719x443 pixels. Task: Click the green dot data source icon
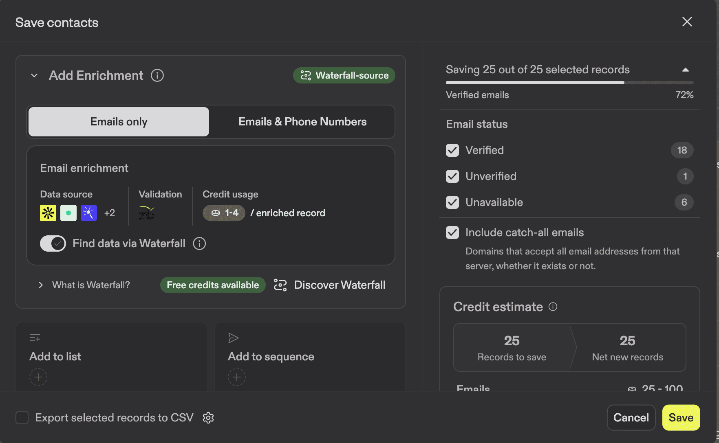pyautogui.click(x=68, y=213)
